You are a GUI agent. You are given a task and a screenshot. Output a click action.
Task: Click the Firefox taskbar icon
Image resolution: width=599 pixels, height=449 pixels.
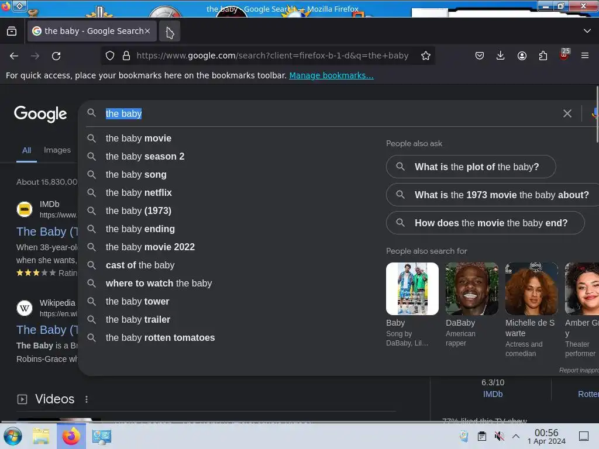click(x=71, y=436)
